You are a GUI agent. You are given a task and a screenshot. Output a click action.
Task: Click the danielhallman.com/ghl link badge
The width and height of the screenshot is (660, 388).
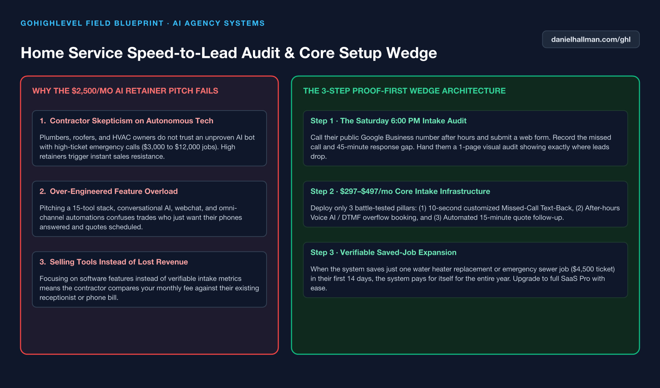(591, 39)
